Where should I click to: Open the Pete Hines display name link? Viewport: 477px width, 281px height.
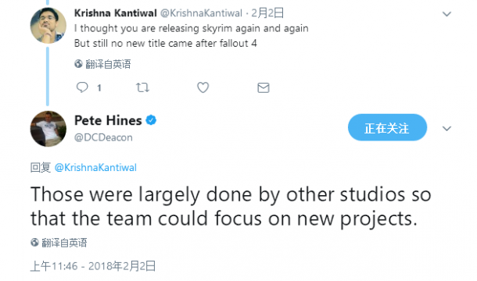[x=108, y=120]
